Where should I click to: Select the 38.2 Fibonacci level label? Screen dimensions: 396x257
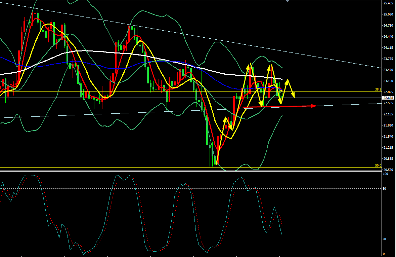coord(378,90)
